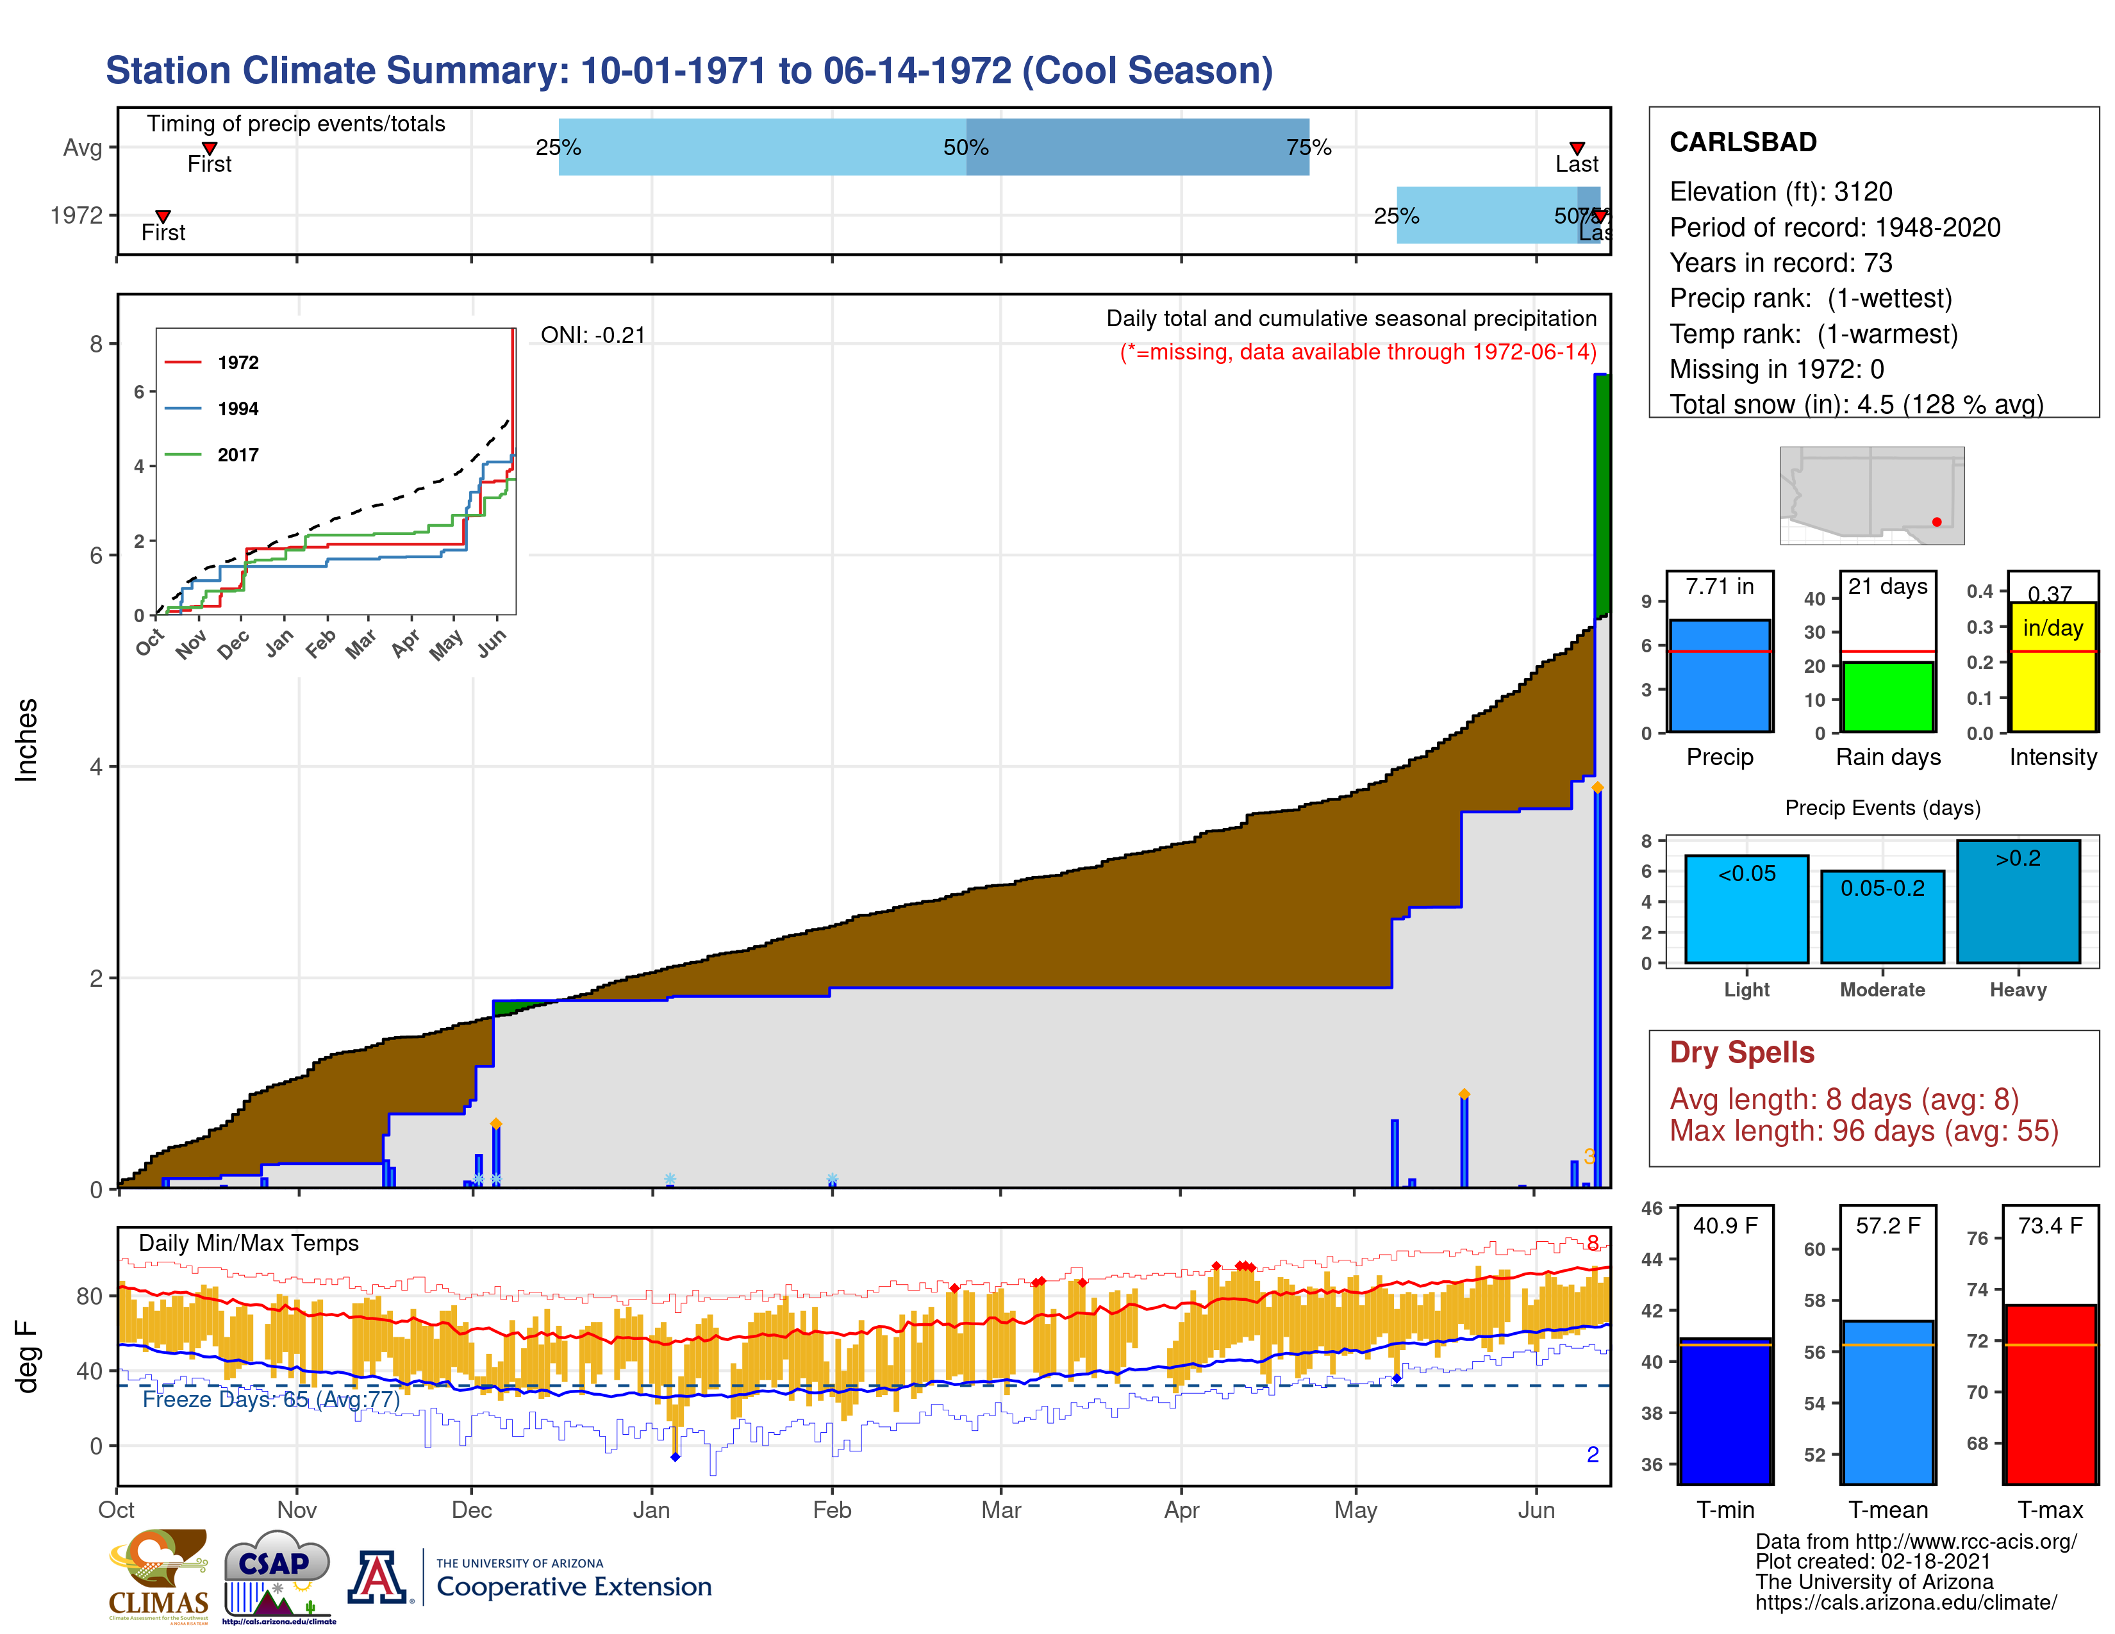Click the Moderate 0.05-0.2 events bar
Screen dimensions: 2115x1634
[1882, 916]
